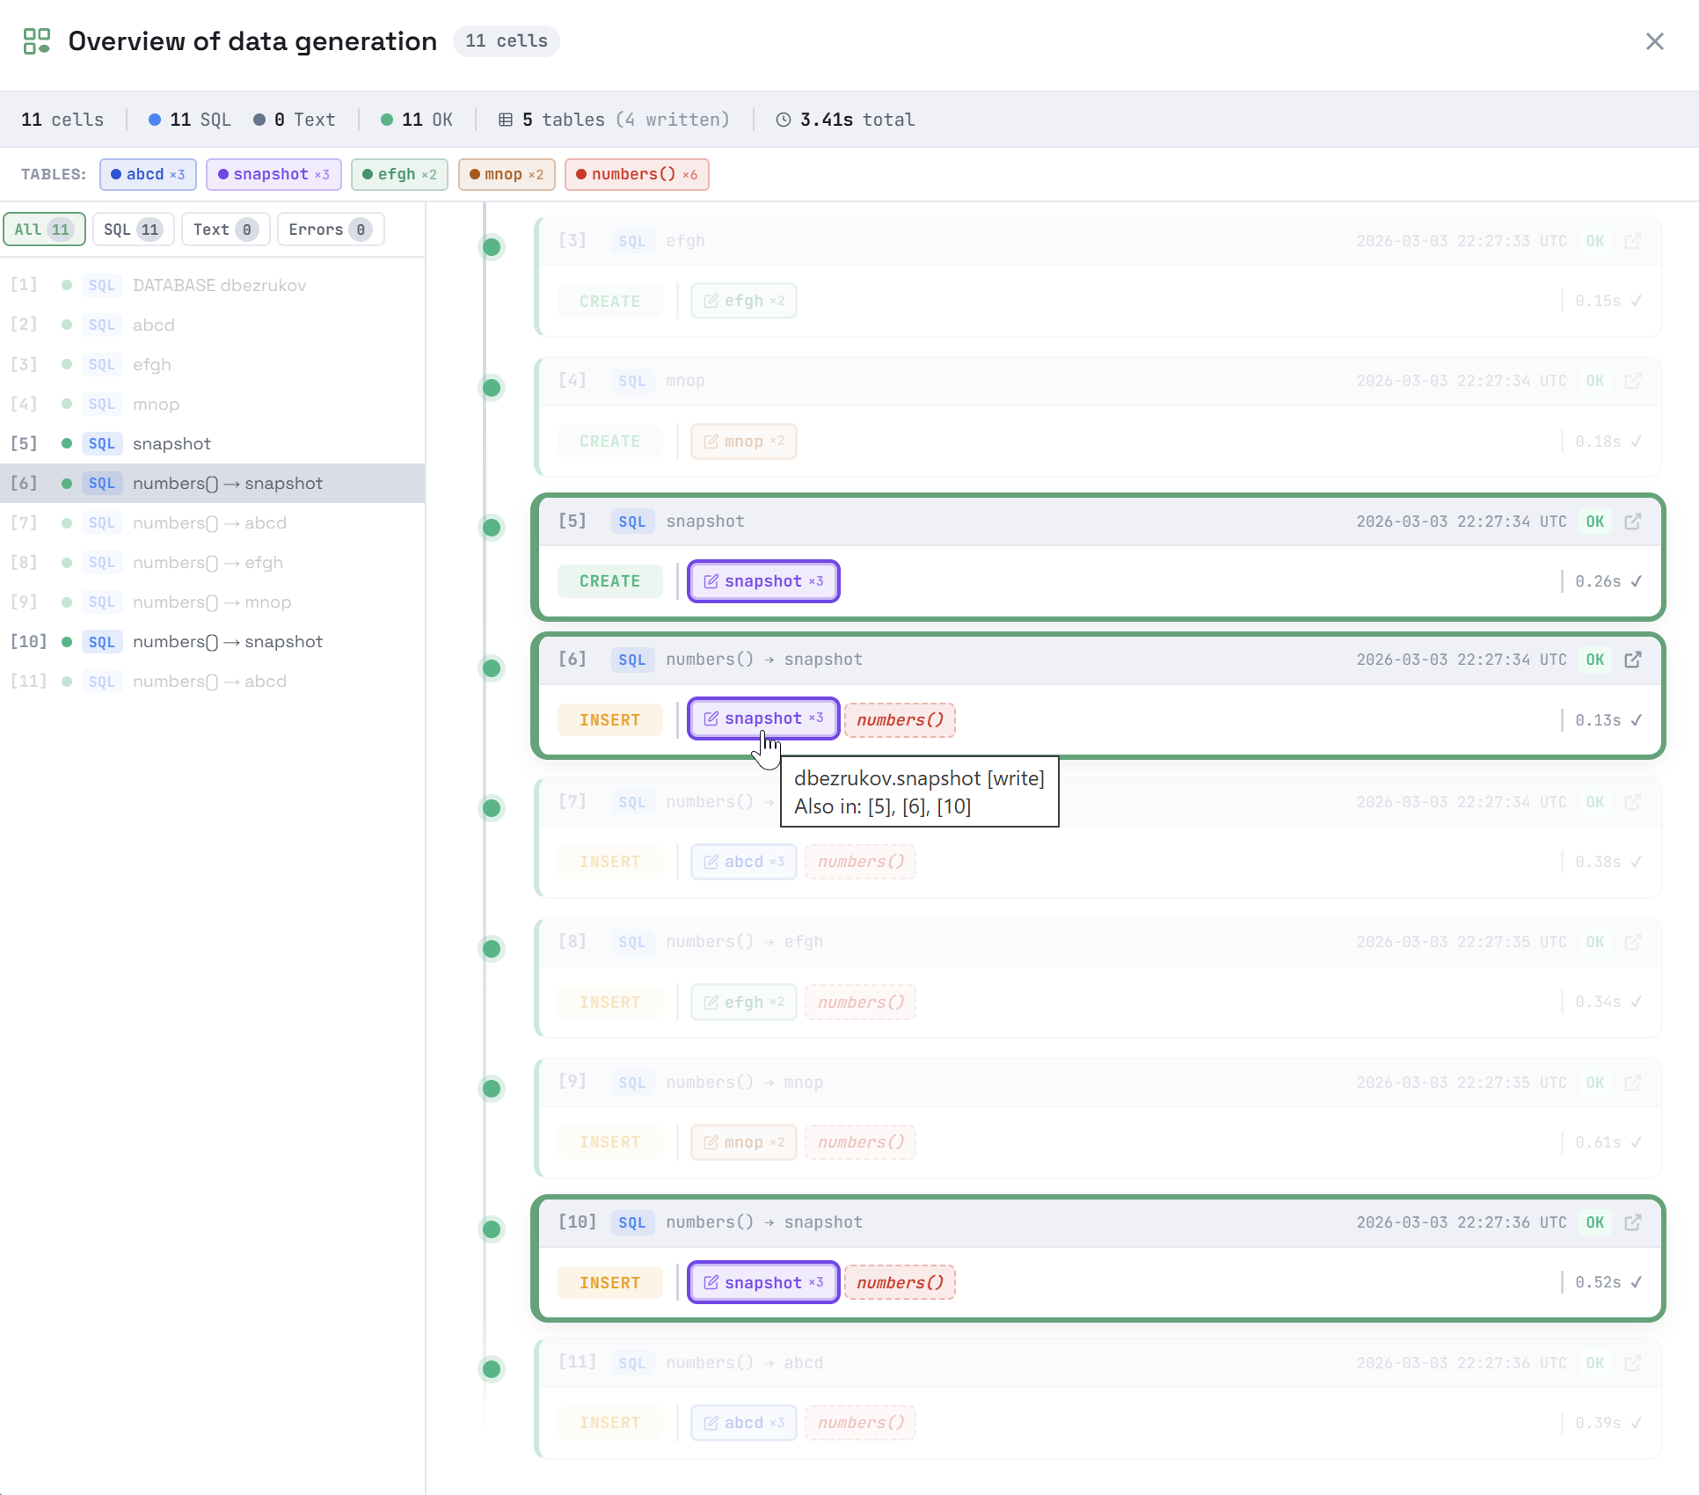The height and width of the screenshot is (1495, 1699).
Task: Open cell [8] external link icon
Action: point(1633,942)
